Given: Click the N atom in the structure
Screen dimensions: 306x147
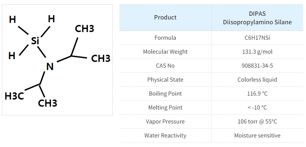Looking at the screenshot, I should 50,67.
